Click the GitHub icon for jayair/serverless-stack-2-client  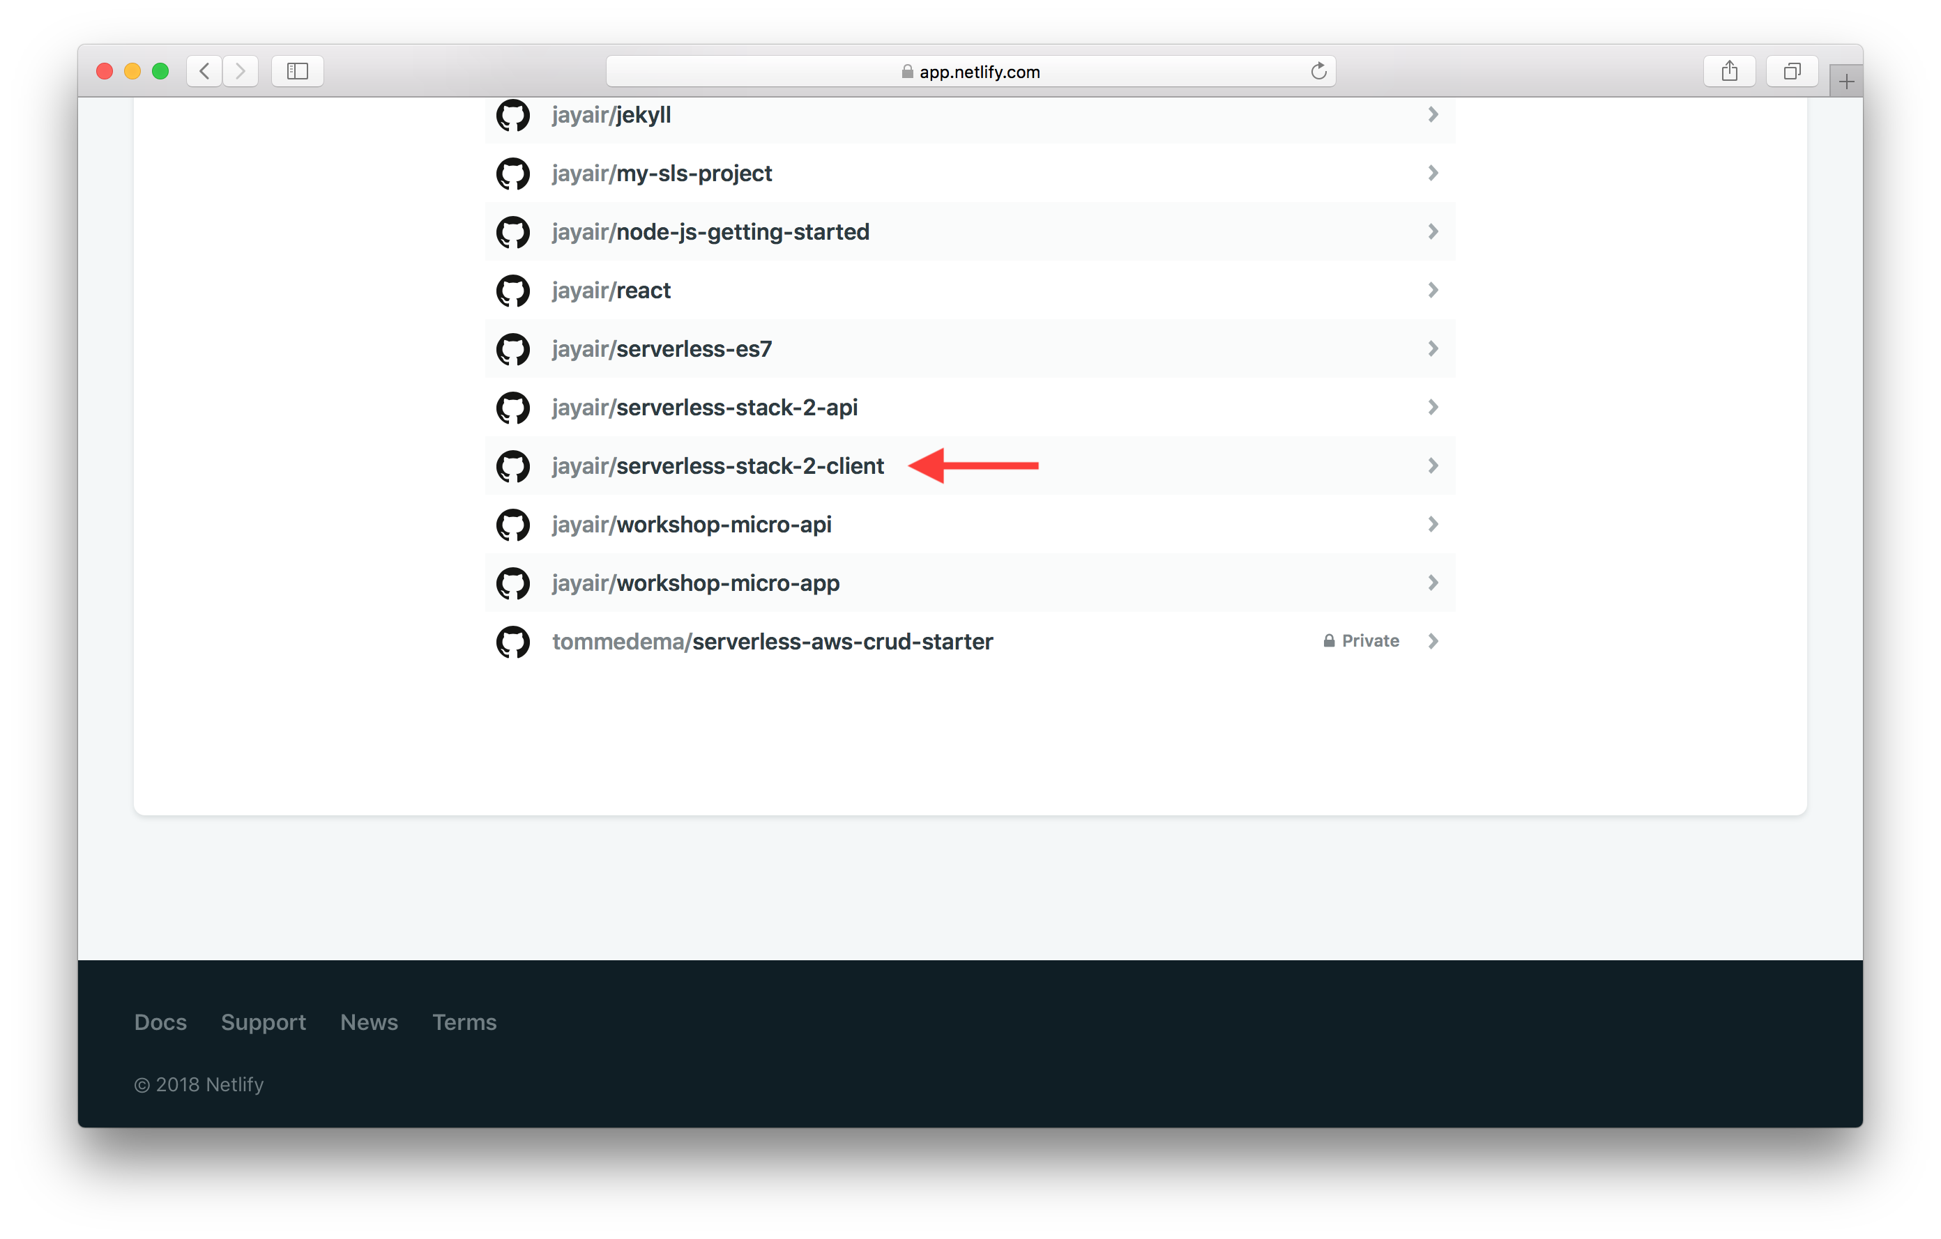pyautogui.click(x=512, y=465)
